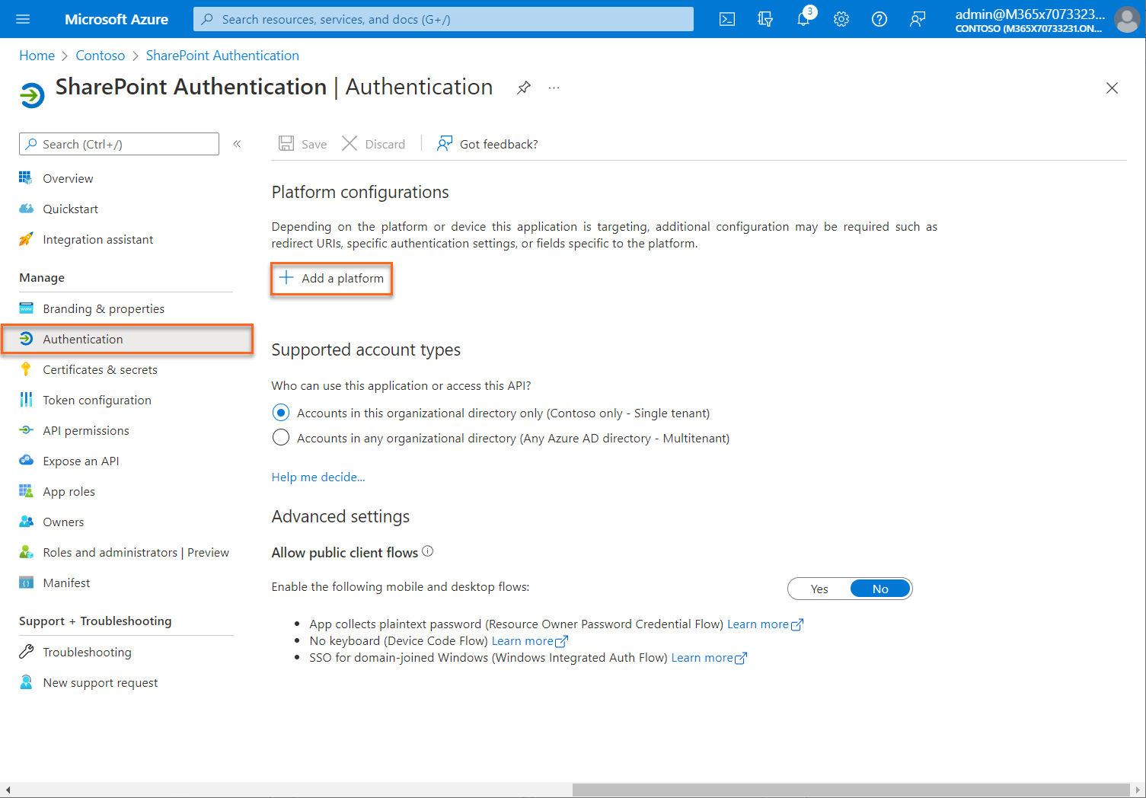
Task: Open the help question mark icon
Action: [x=879, y=19]
